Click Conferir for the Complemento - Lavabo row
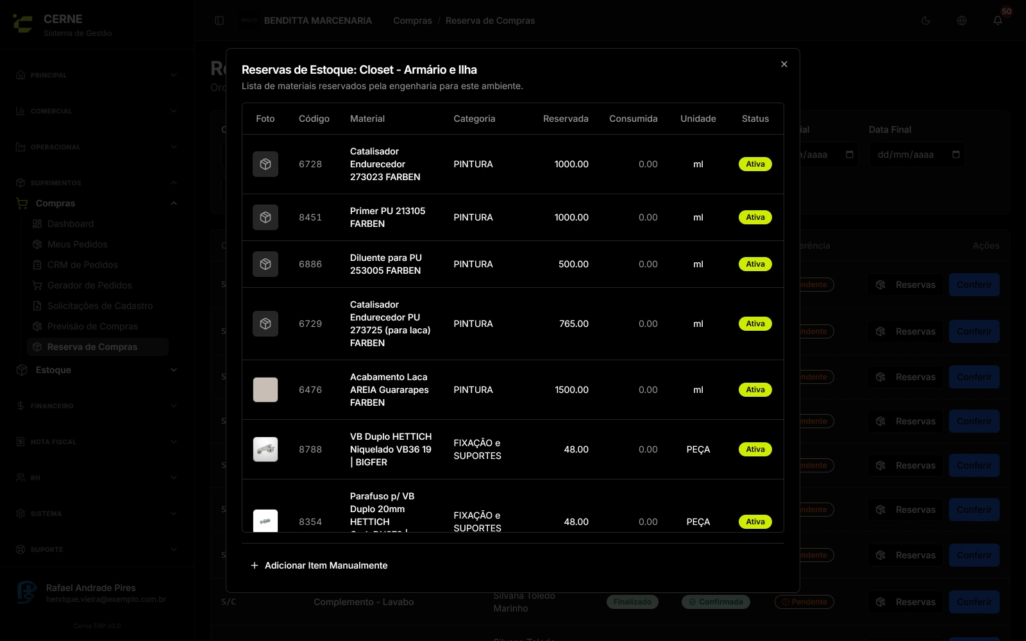Image resolution: width=1026 pixels, height=641 pixels. pyautogui.click(x=974, y=602)
